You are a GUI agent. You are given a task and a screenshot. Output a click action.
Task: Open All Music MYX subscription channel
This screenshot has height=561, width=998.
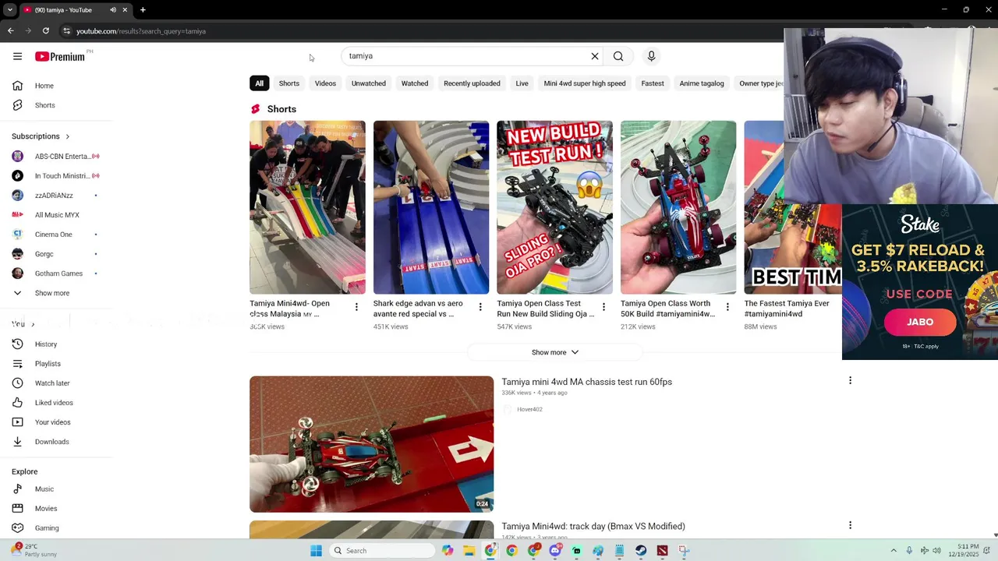56,214
